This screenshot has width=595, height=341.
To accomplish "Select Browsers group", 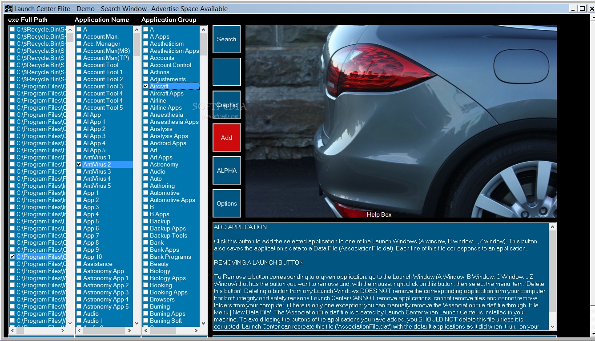I will click(162, 299).
